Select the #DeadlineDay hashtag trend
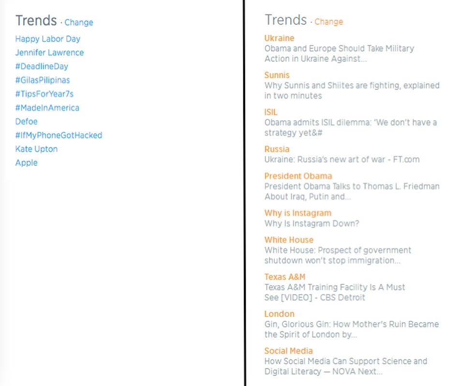Image resolution: width=476 pixels, height=386 pixels. pyautogui.click(x=42, y=66)
